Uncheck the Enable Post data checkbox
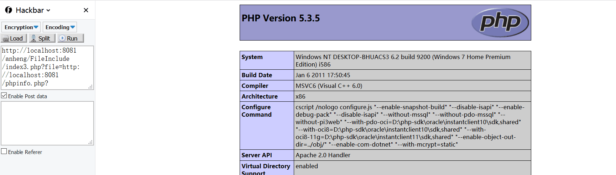 pos(4,95)
